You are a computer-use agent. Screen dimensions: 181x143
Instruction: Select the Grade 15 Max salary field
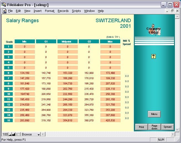[x=110, y=121]
